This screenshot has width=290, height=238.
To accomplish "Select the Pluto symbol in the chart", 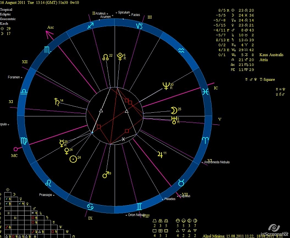I will click(x=120, y=57).
